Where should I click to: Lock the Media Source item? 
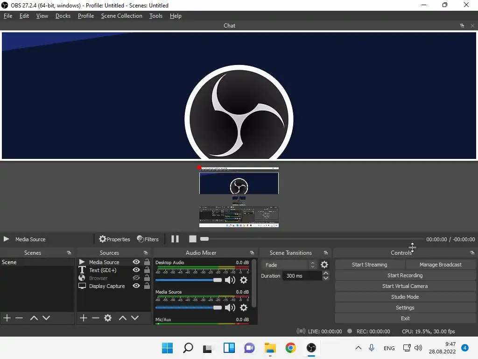pyautogui.click(x=147, y=262)
